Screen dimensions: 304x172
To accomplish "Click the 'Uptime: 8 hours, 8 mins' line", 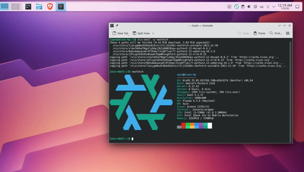I will pos(194,89).
